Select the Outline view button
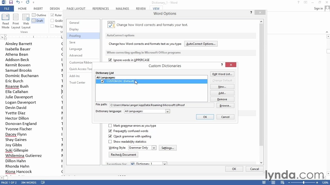This screenshot has width=330, height=185. point(39,15)
